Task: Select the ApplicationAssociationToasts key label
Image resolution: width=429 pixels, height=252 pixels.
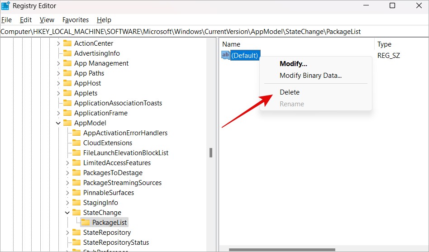Action: [x=118, y=103]
